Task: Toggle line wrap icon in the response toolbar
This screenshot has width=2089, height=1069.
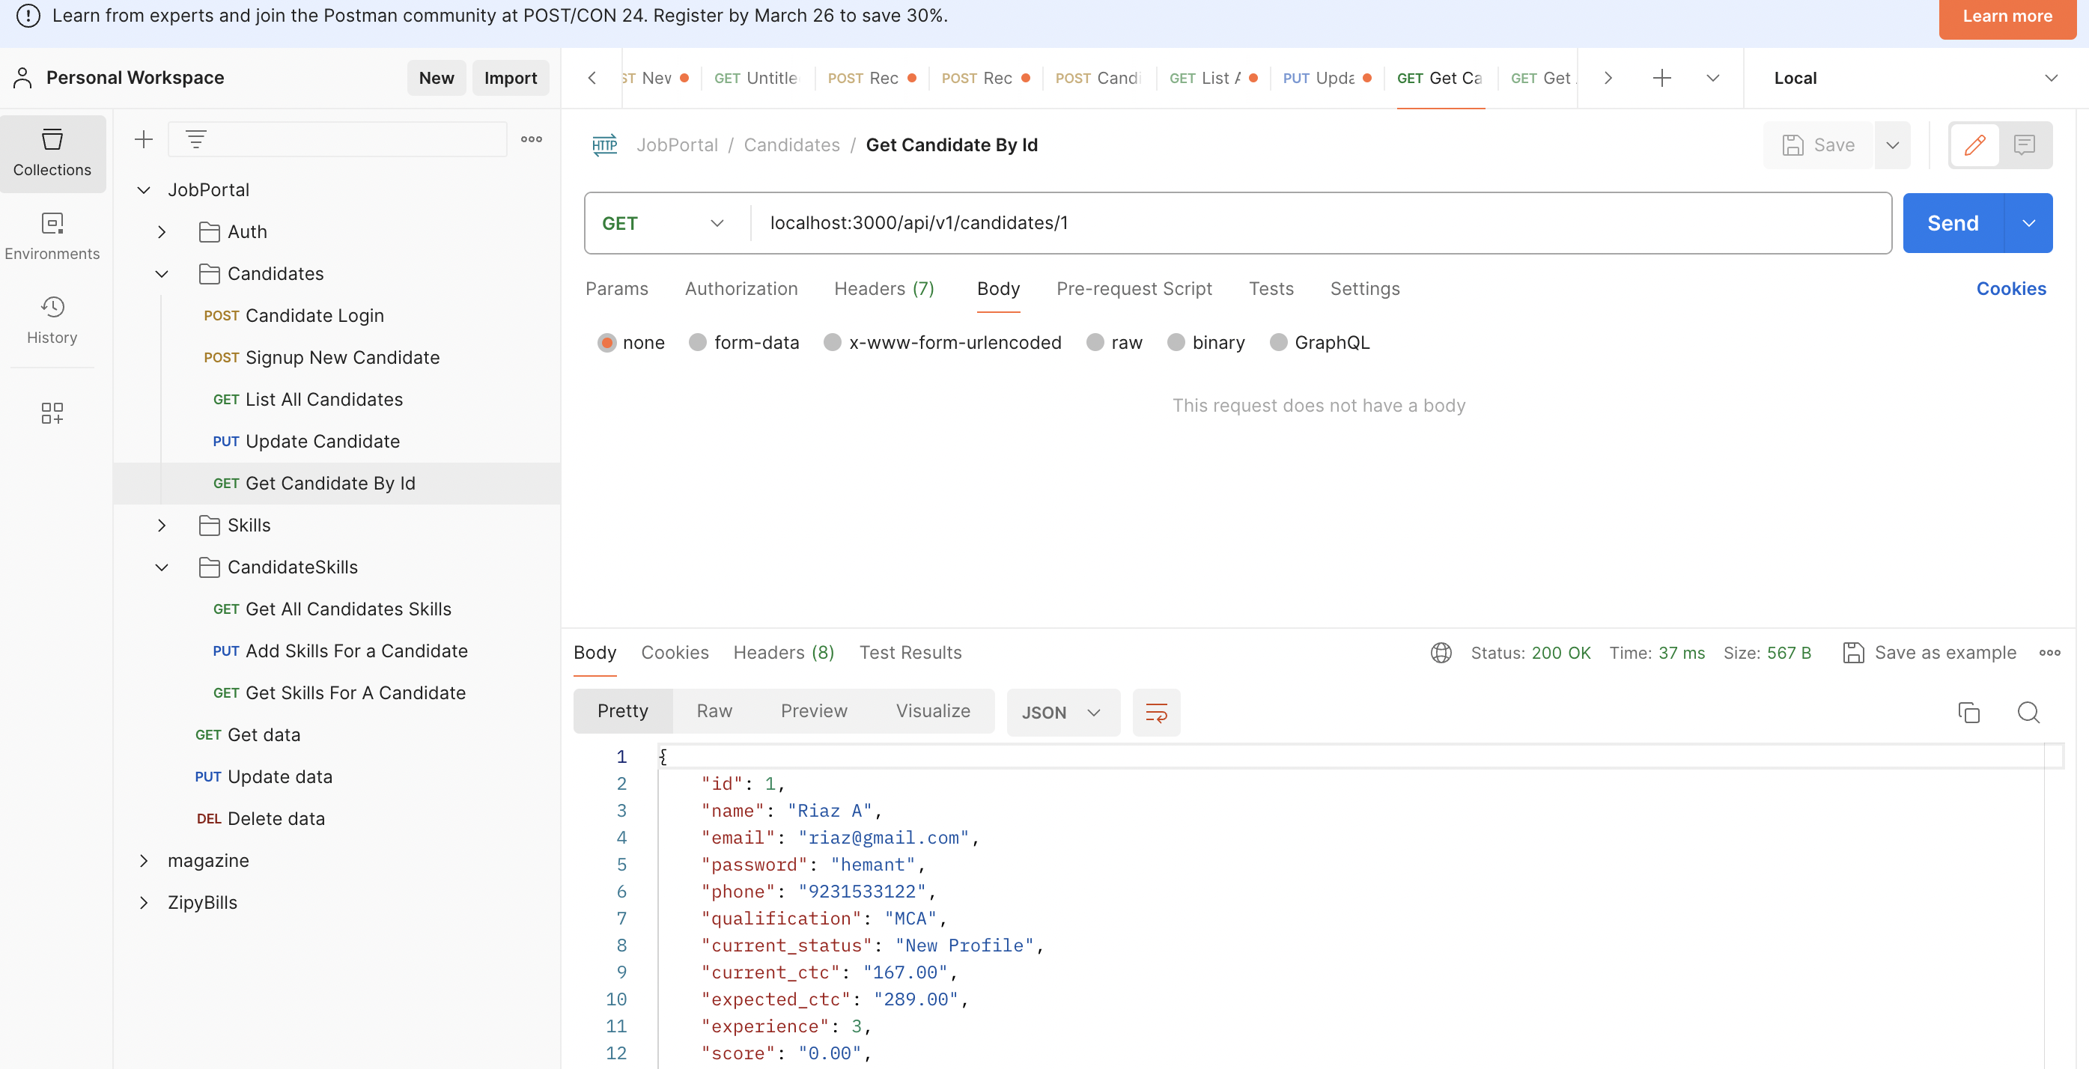Action: (1155, 712)
